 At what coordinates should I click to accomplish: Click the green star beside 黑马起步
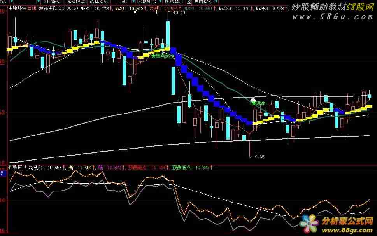tap(153, 56)
